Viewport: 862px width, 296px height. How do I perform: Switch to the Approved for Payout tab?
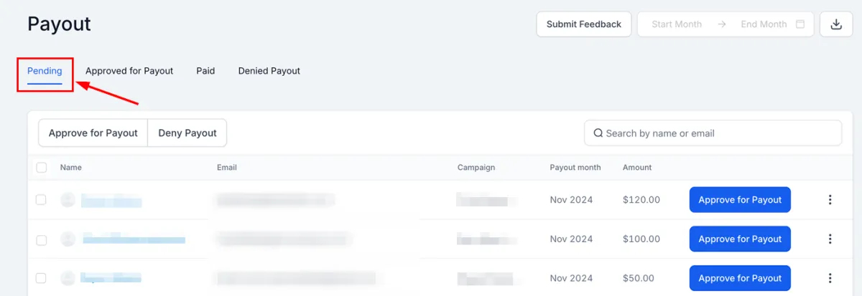pos(129,71)
